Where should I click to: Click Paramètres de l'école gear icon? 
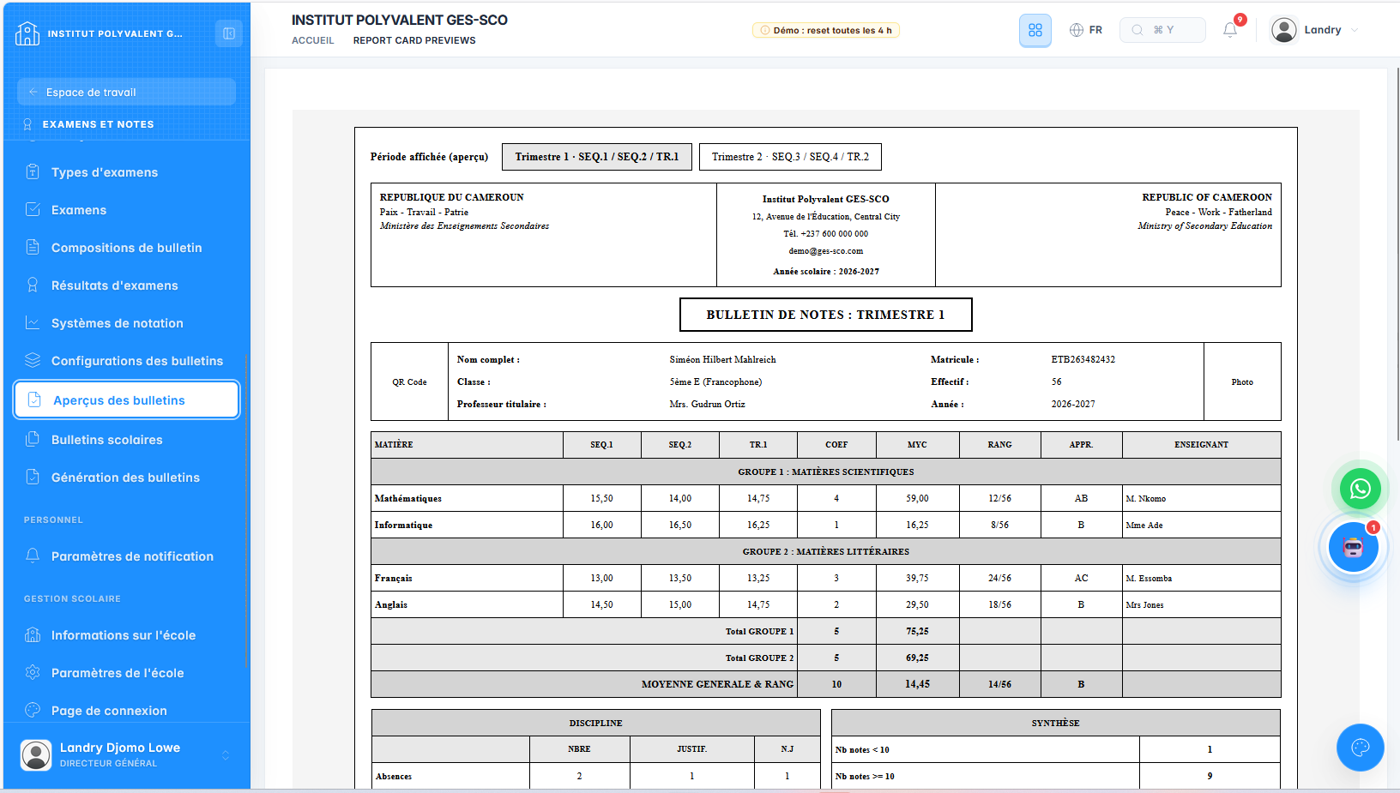(x=33, y=672)
